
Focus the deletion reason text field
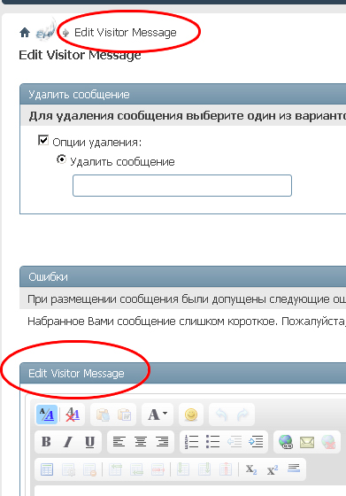click(x=182, y=185)
